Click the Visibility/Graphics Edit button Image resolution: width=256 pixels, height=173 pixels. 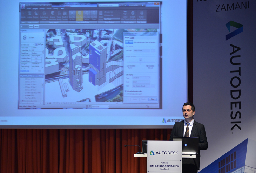pyautogui.click(x=36, y=58)
